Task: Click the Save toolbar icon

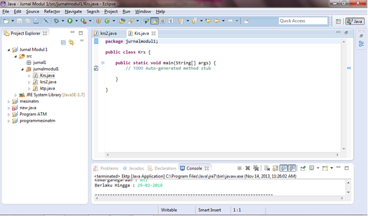Action: tap(19, 21)
